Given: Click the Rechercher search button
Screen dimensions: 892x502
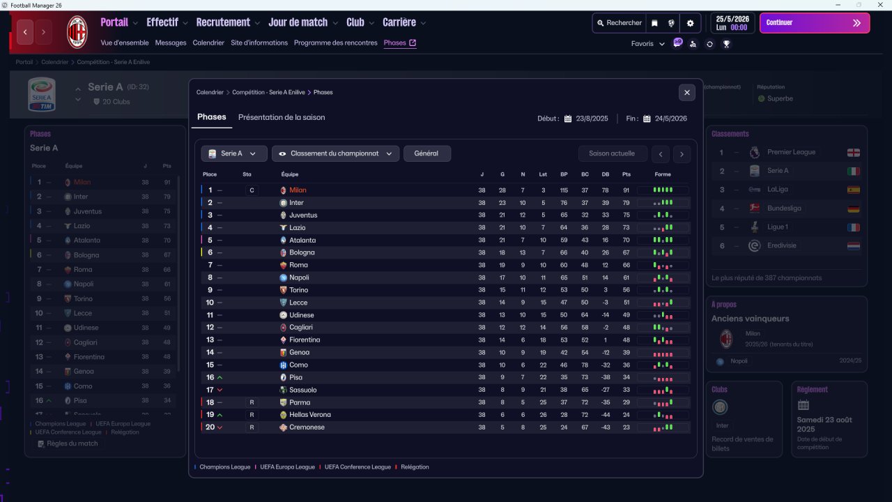Looking at the screenshot, I should coord(619,23).
